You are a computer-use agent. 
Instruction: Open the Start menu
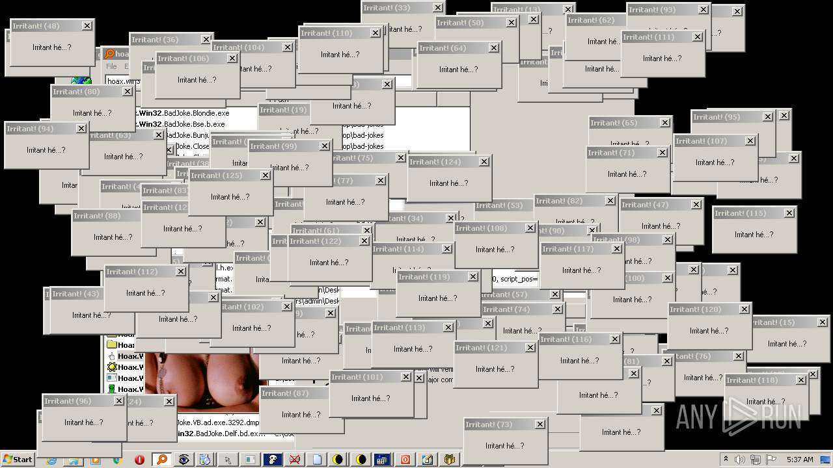coord(18,460)
